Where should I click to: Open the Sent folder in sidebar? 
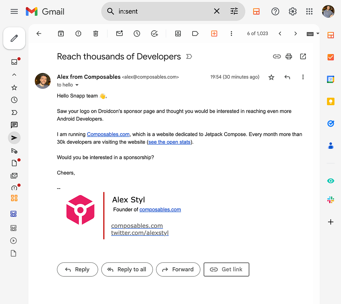[14, 138]
